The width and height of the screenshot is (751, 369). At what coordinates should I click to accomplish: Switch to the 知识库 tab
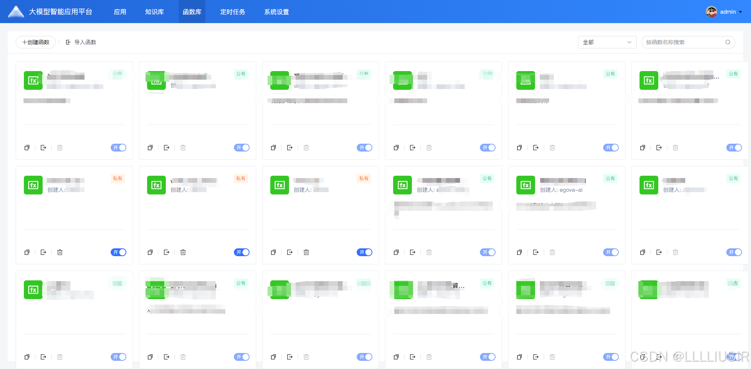coord(155,12)
